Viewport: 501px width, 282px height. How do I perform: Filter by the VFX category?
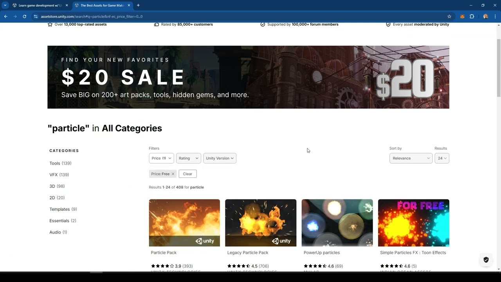tap(59, 175)
